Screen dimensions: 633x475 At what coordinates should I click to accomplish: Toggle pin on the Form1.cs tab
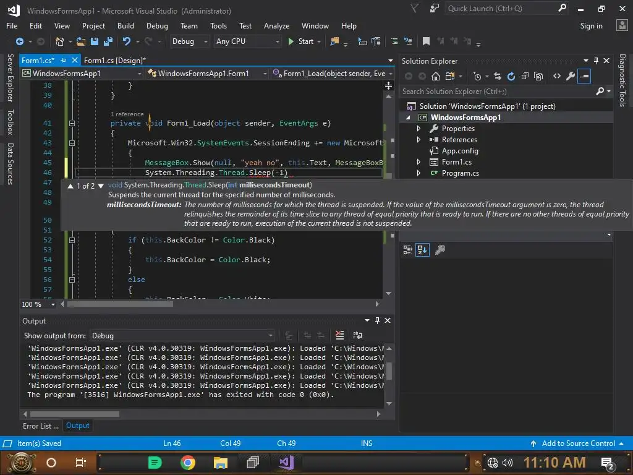(63, 60)
